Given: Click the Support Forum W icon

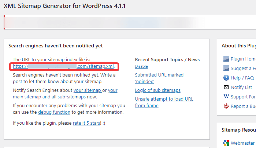Looking at the screenshot, I should (226, 96).
